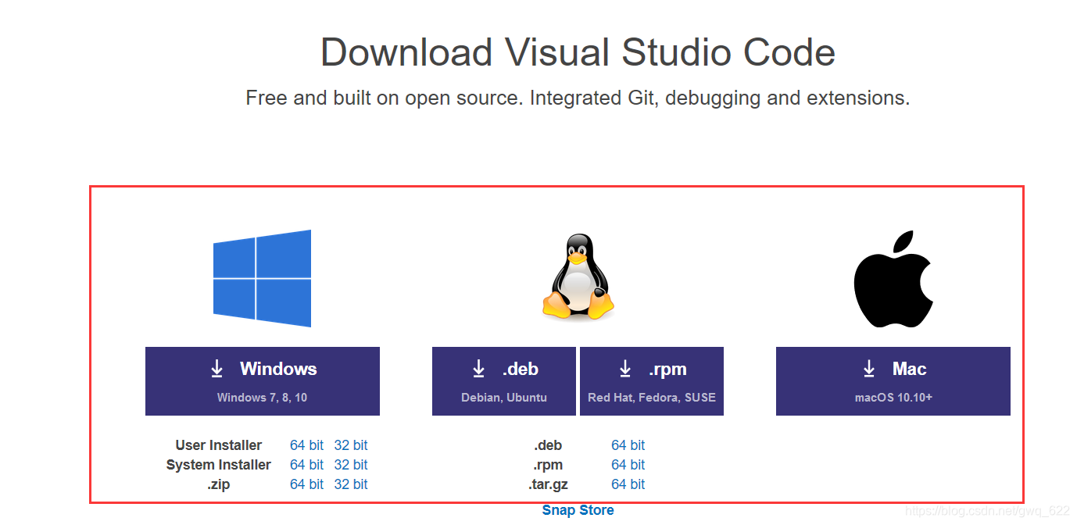Download the .deb package button

pyautogui.click(x=504, y=381)
